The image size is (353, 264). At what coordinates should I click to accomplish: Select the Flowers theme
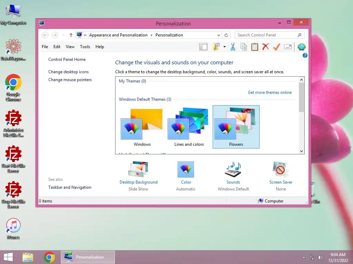click(x=236, y=127)
